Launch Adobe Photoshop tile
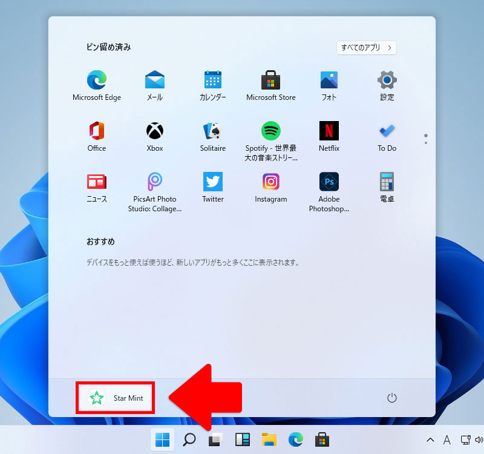Screen dimensions: 484x454 coord(329,191)
